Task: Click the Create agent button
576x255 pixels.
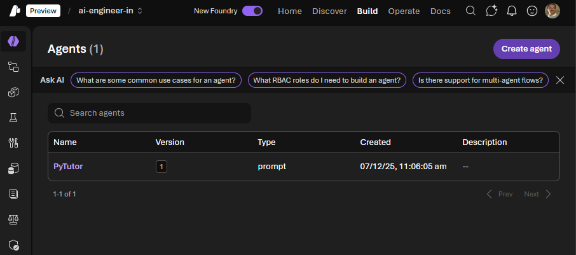Action: (526, 48)
